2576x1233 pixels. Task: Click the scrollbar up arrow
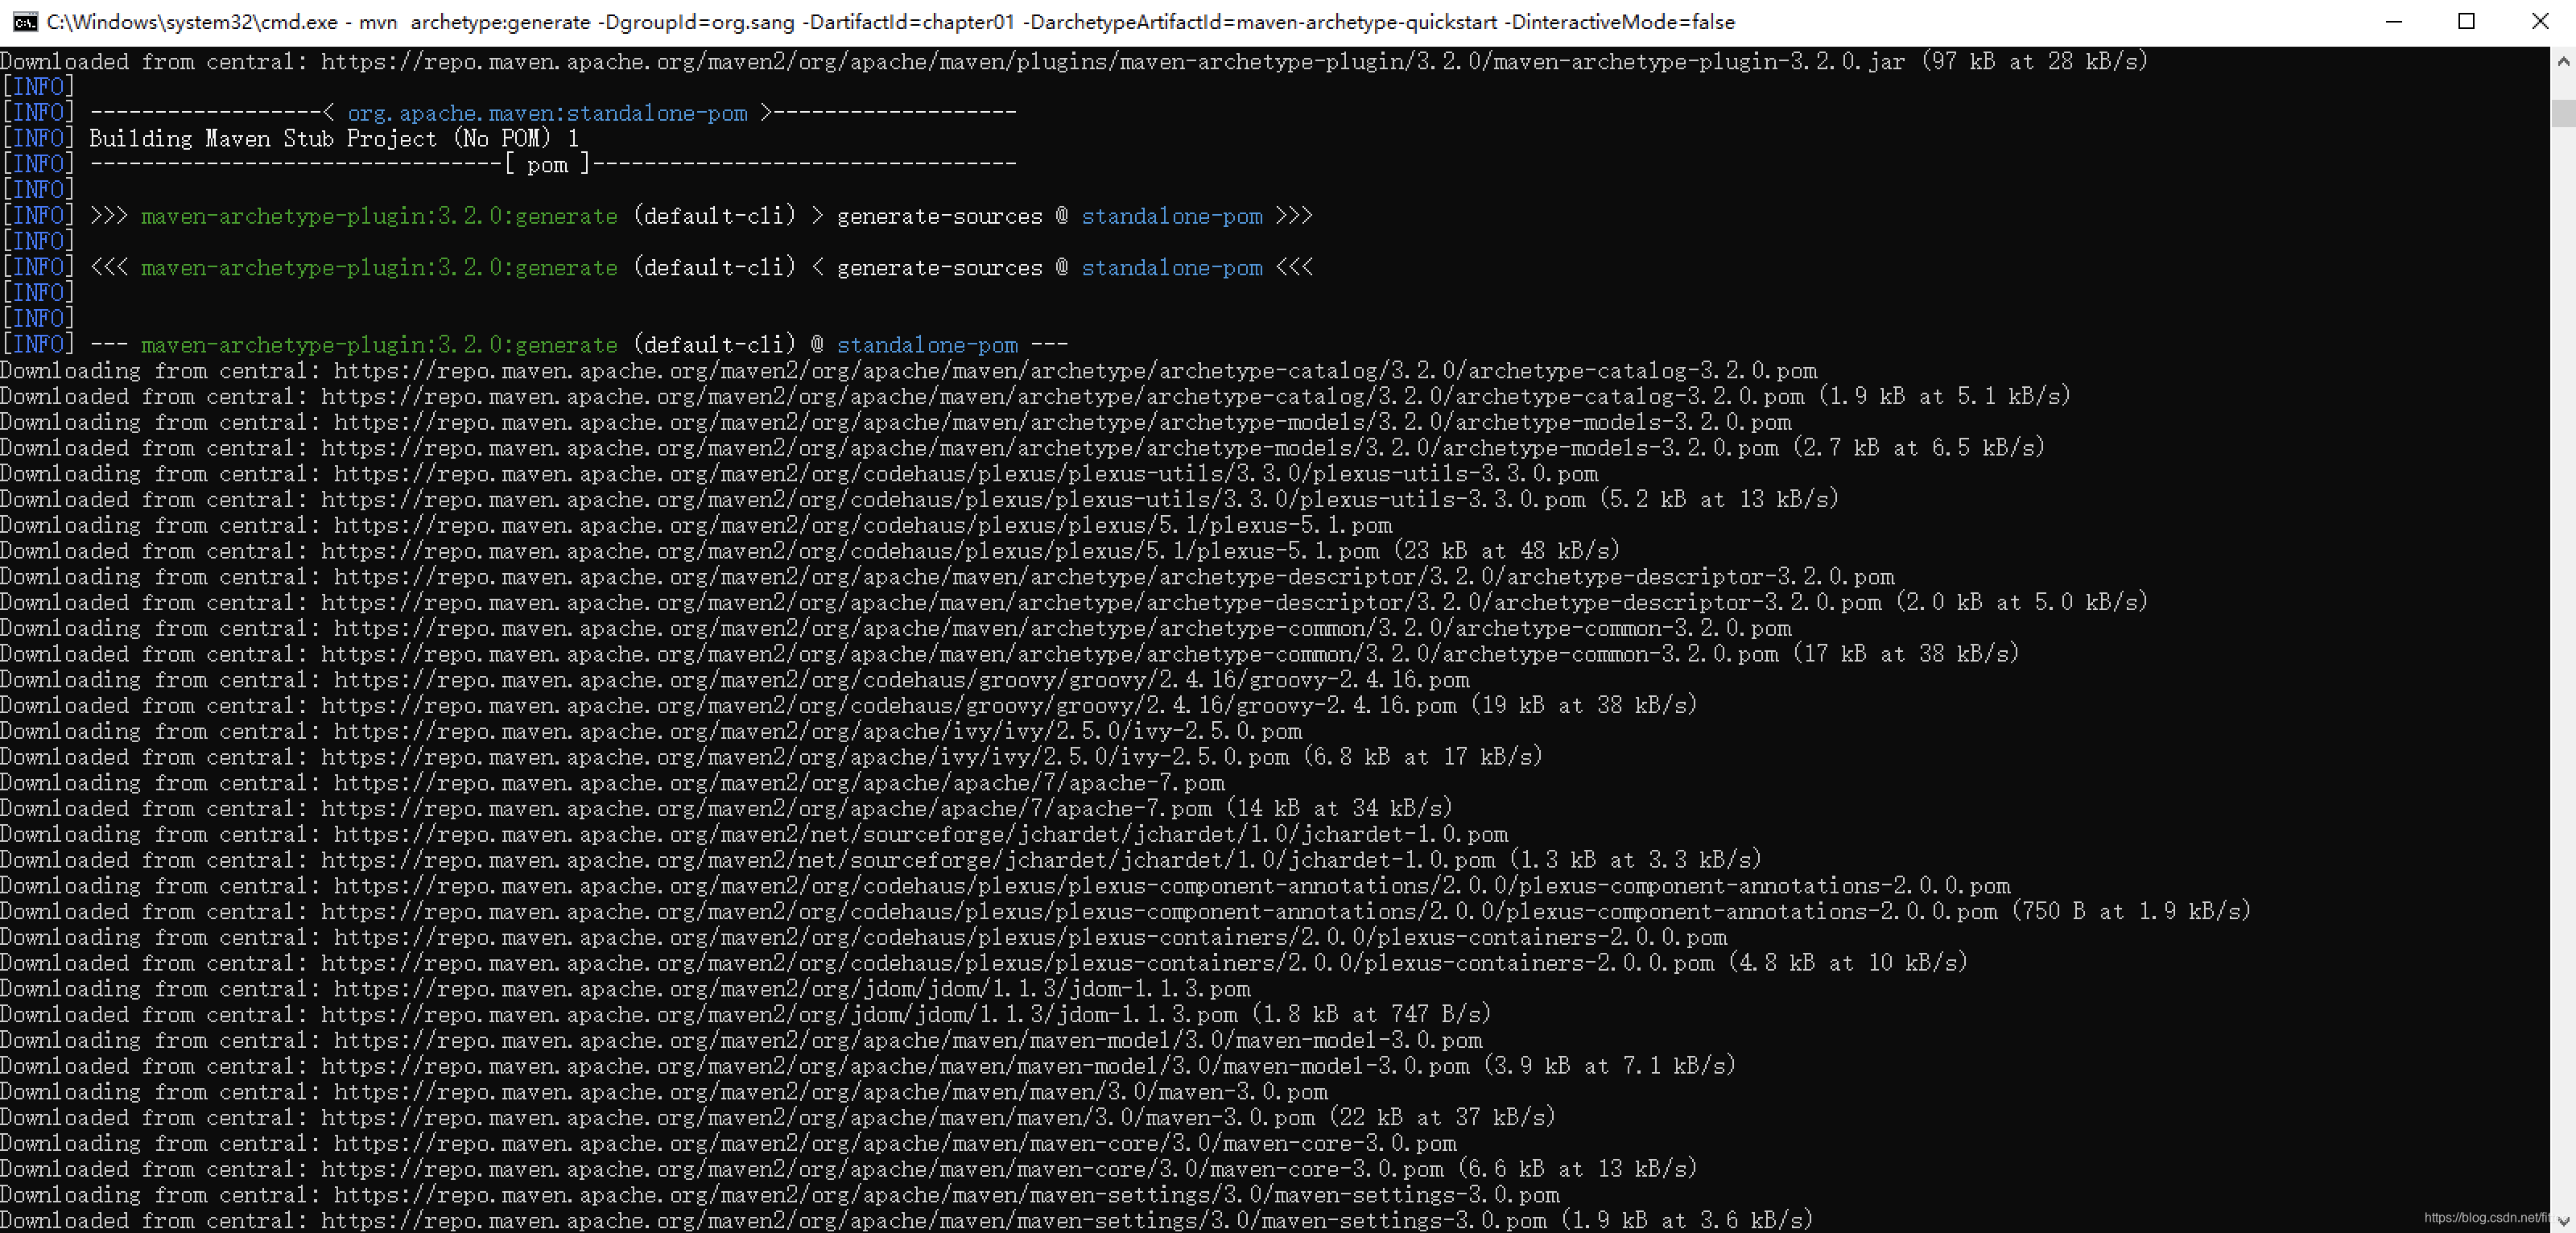click(2563, 61)
